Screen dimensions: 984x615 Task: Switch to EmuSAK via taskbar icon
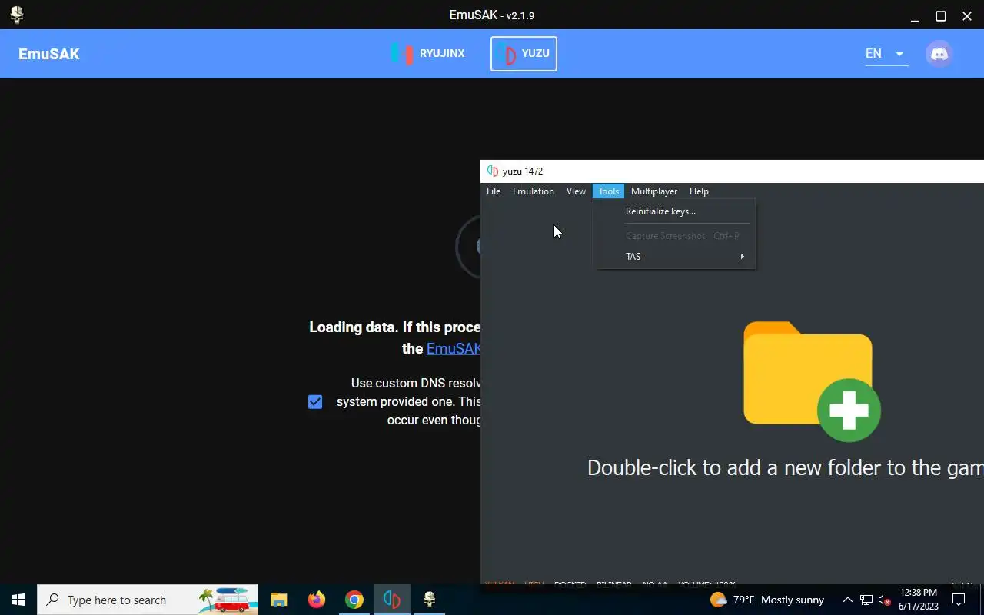pos(430,600)
